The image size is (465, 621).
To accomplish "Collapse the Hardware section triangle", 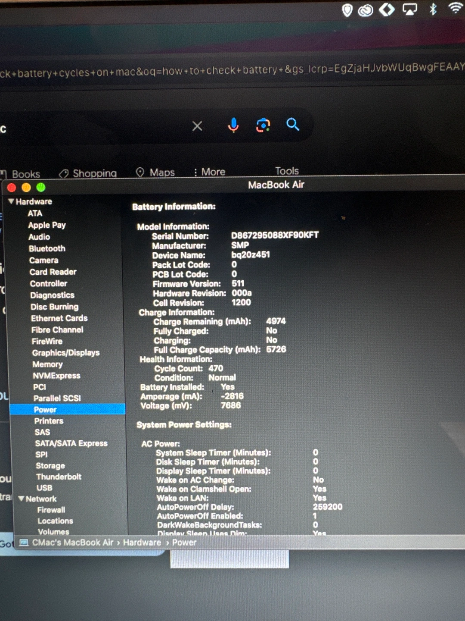I will (x=11, y=201).
